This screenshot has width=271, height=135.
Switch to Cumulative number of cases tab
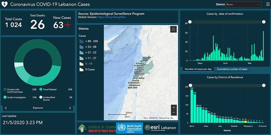coord(232,69)
